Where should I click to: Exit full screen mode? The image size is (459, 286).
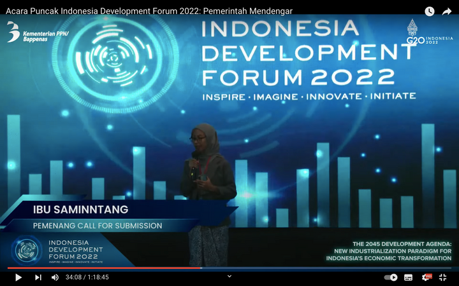coord(443,277)
